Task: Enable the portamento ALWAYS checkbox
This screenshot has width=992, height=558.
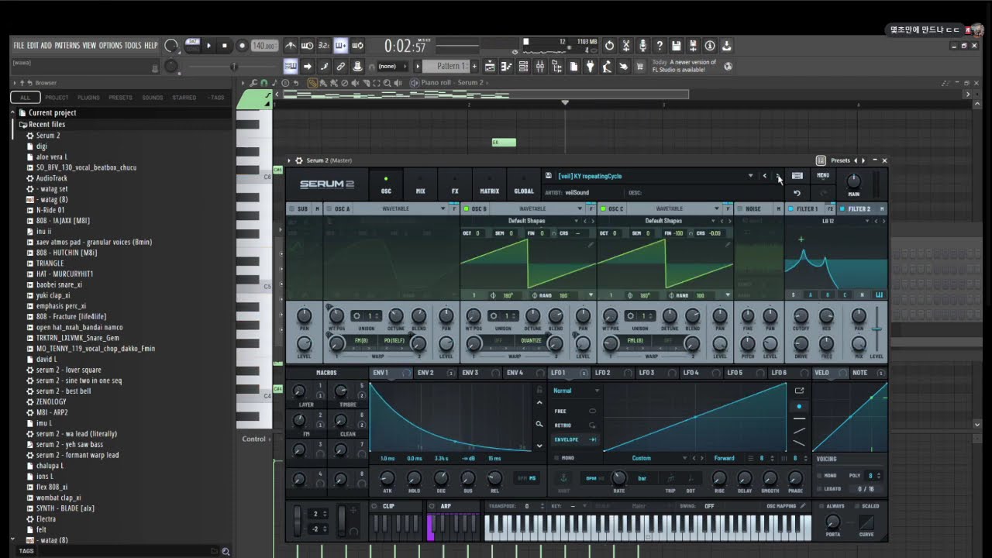Action: pos(820,506)
